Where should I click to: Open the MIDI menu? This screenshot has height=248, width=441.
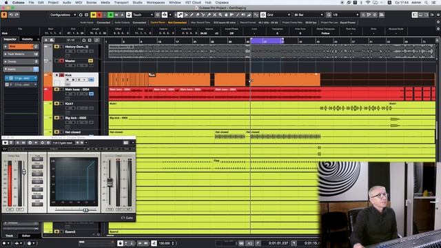[x=79, y=3]
